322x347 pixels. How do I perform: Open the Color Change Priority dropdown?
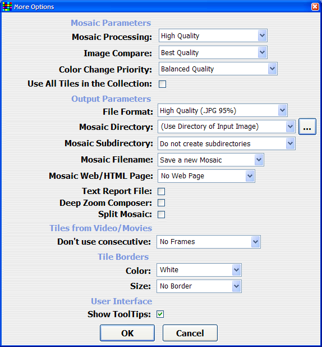click(x=218, y=69)
